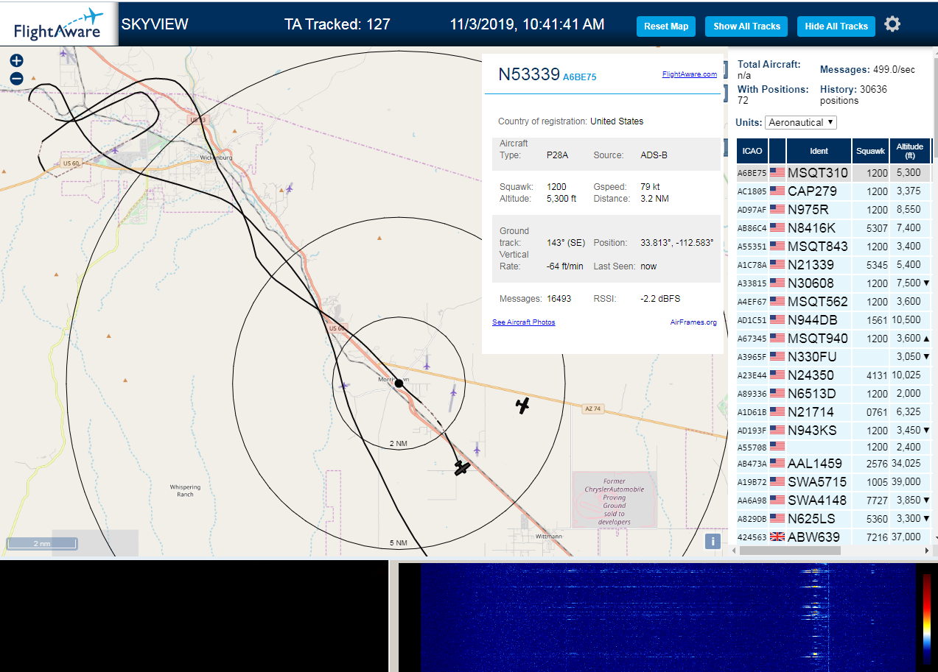This screenshot has height=672, width=938.
Task: Open the settings gear icon
Action: coord(892,24)
